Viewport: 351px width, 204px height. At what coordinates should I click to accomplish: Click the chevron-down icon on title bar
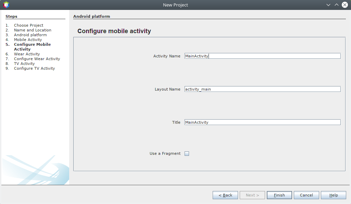pos(328,5)
